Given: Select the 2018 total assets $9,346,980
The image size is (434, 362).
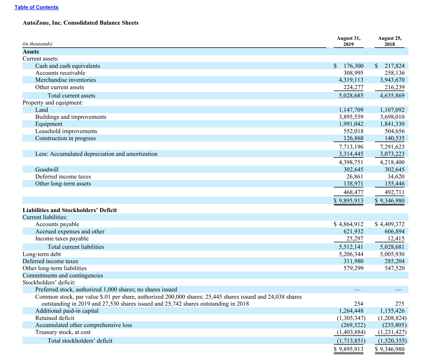Looking at the screenshot, I should click(390, 201).
